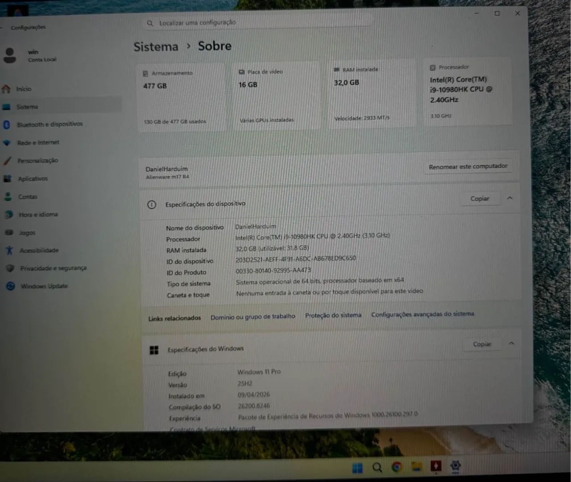Launch Google Chrome from the taskbar
571x482 pixels.
click(397, 467)
